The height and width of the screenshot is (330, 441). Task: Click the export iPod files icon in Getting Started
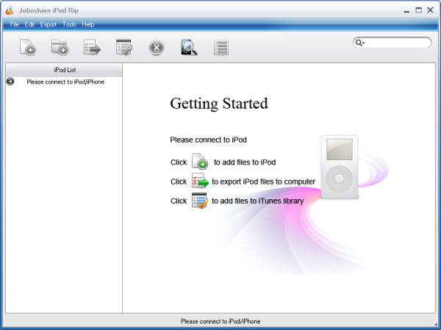(x=200, y=182)
